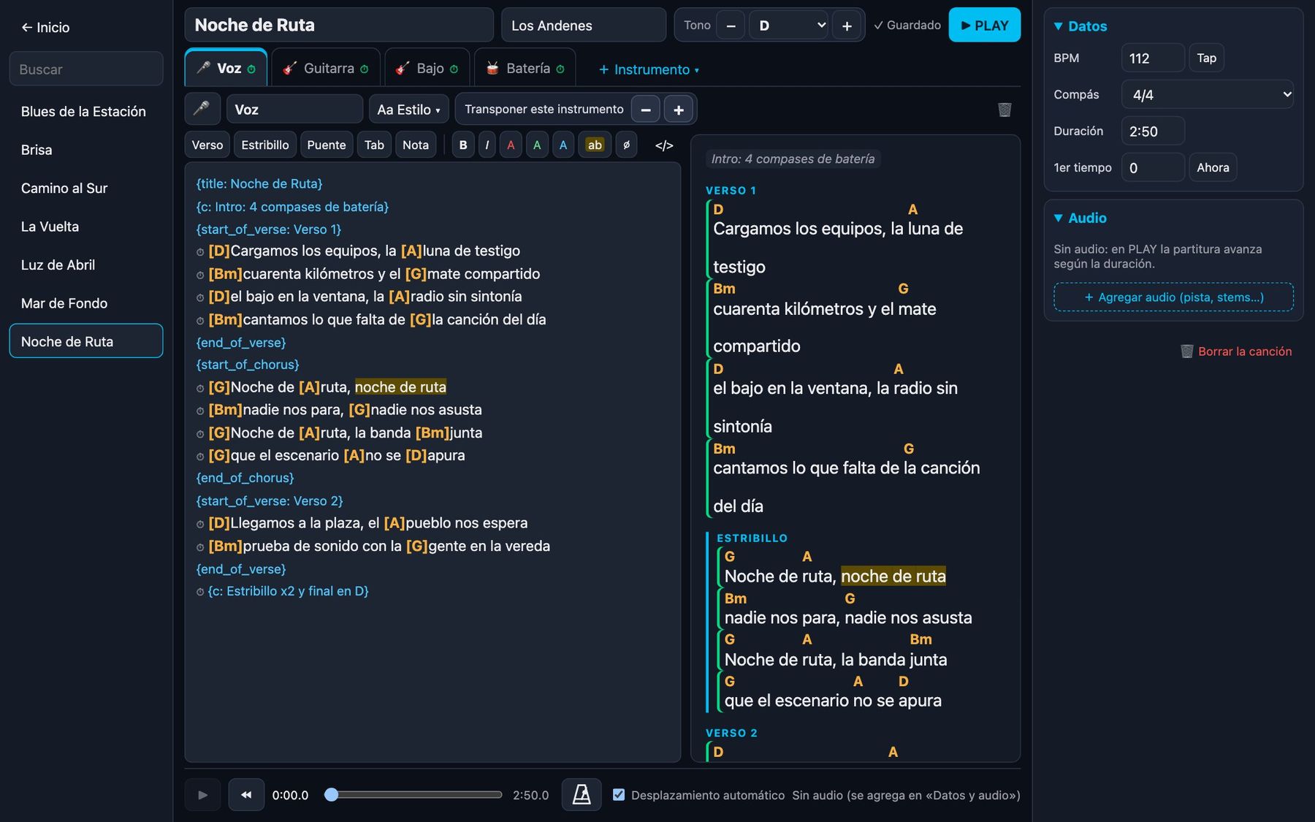
Task: Click Borrar la canción
Action: pos(1236,351)
